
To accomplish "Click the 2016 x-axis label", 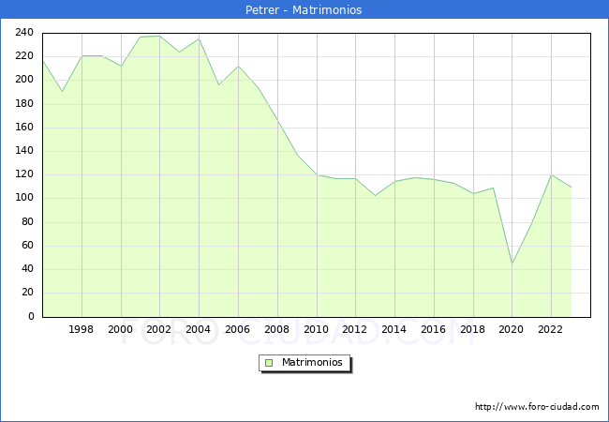I will click(433, 329).
